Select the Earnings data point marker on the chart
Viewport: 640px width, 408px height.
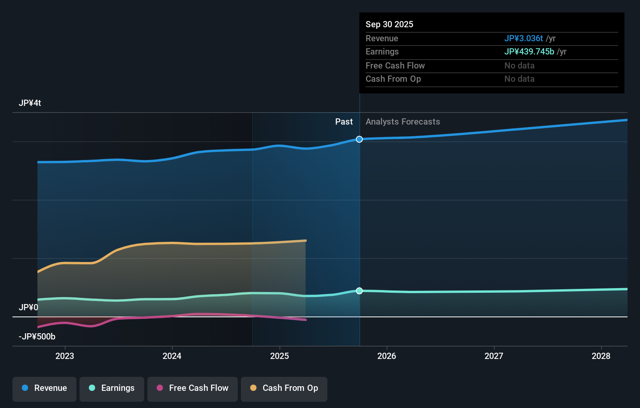[359, 290]
